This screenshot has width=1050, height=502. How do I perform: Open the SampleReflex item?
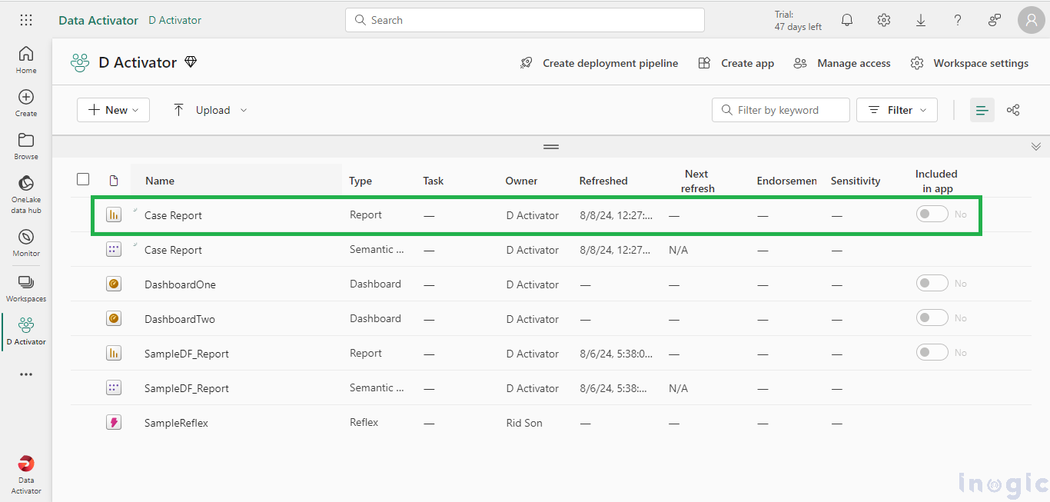pos(176,423)
